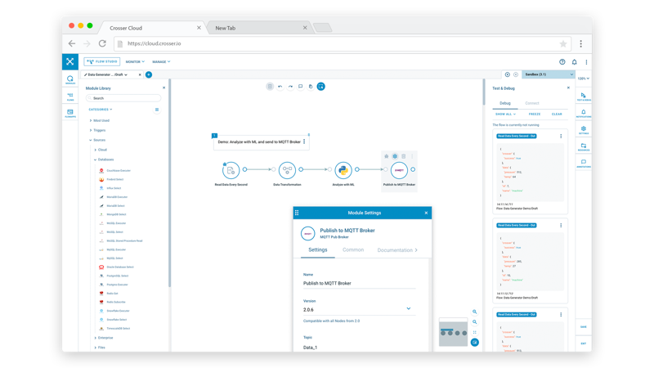Start the flow with the play button
The width and height of the screenshot is (654, 368).
click(x=507, y=74)
